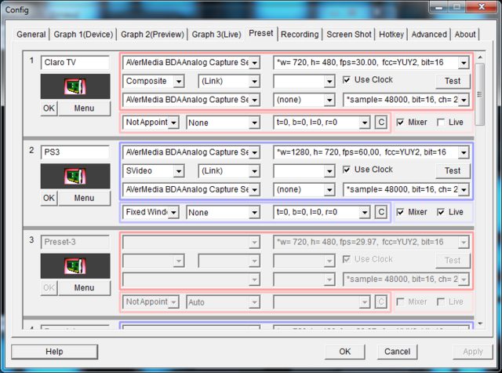This screenshot has height=373, width=502.
Task: Click the Preset-3 device thumbnail
Action: [75, 265]
